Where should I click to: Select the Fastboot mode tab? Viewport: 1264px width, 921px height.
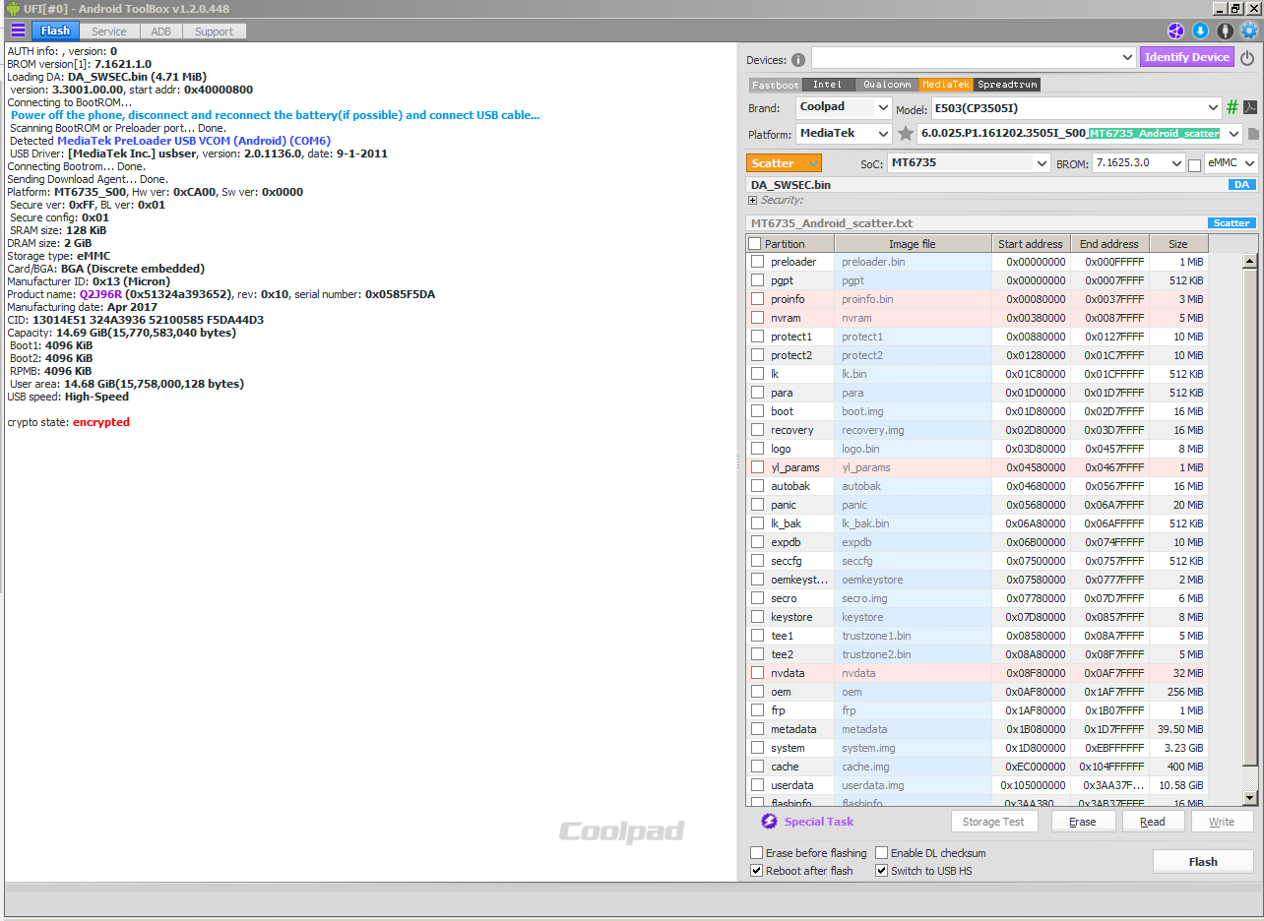[775, 85]
